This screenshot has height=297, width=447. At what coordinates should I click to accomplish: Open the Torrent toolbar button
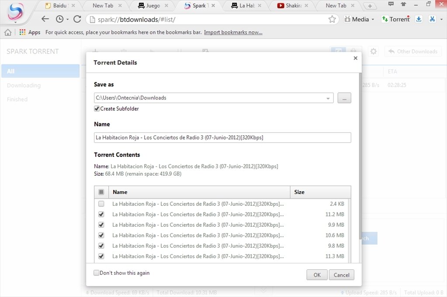tap(396, 19)
